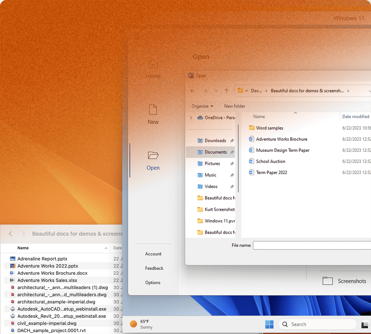Click the taskbar Search box
This screenshot has height=334, width=371.
(x=317, y=324)
